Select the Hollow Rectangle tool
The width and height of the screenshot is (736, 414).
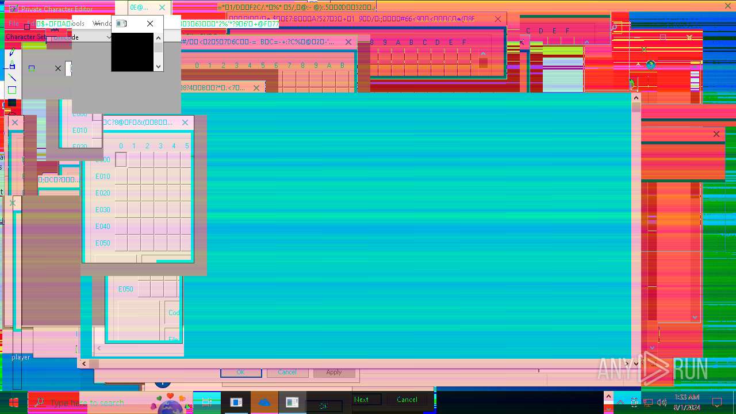click(x=12, y=90)
